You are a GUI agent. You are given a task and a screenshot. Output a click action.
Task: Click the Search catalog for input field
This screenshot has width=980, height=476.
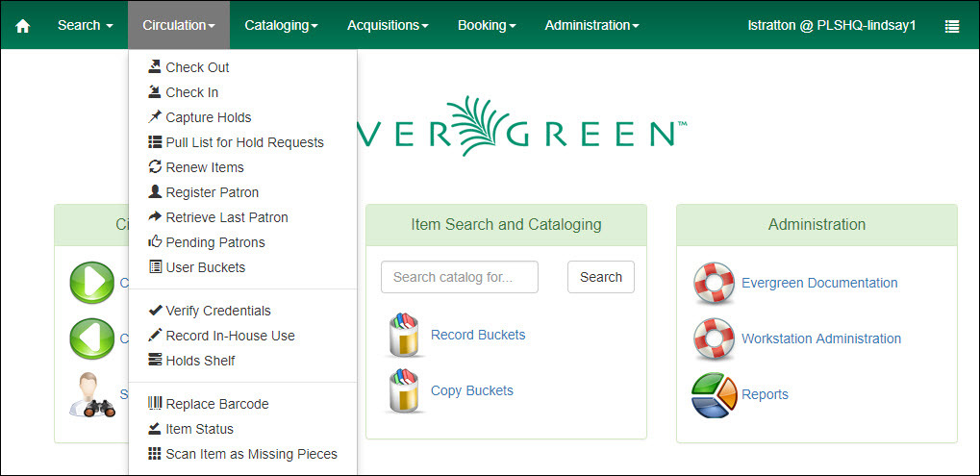[x=460, y=277]
